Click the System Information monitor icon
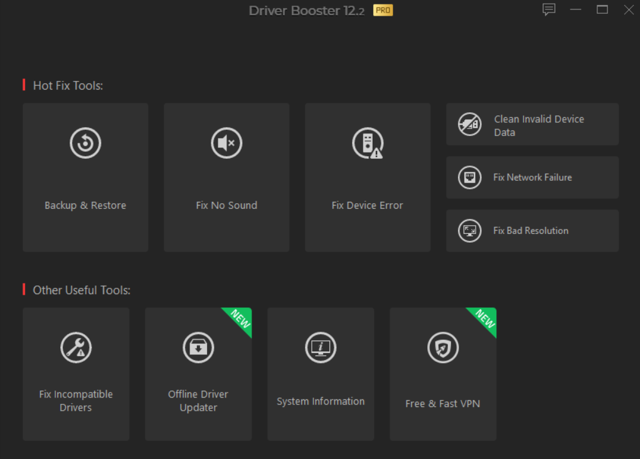The width and height of the screenshot is (640, 459). (x=321, y=347)
